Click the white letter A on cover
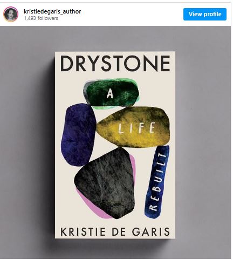233x260 pixels. 110,94
